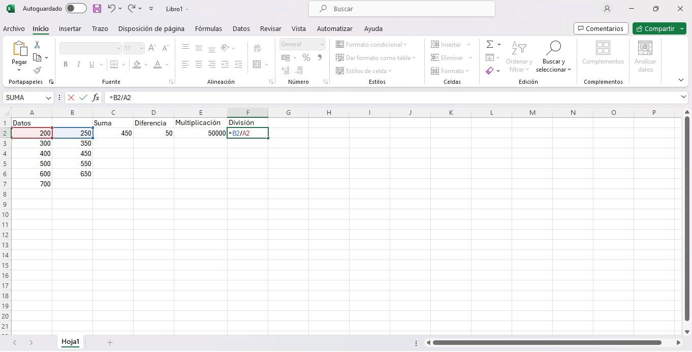
Task: Click the Save icon in title bar
Action: coord(97,9)
